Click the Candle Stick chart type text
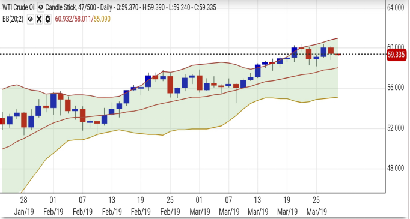410x219 pixels. pos(61,7)
